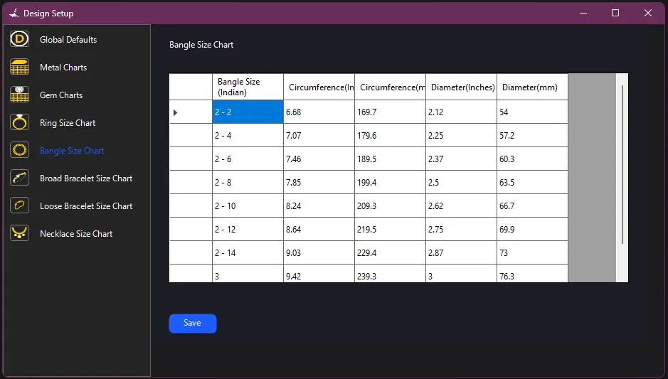Select the Necklace Size Chart necklace icon
The height and width of the screenshot is (379, 668).
pyautogui.click(x=19, y=234)
